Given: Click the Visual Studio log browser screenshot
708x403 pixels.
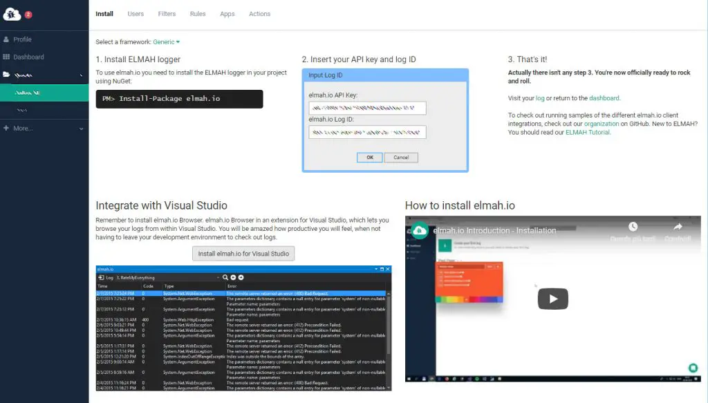Looking at the screenshot, I should click(x=243, y=328).
